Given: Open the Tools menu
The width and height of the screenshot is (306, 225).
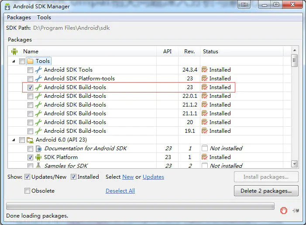Looking at the screenshot, I should point(44,17).
